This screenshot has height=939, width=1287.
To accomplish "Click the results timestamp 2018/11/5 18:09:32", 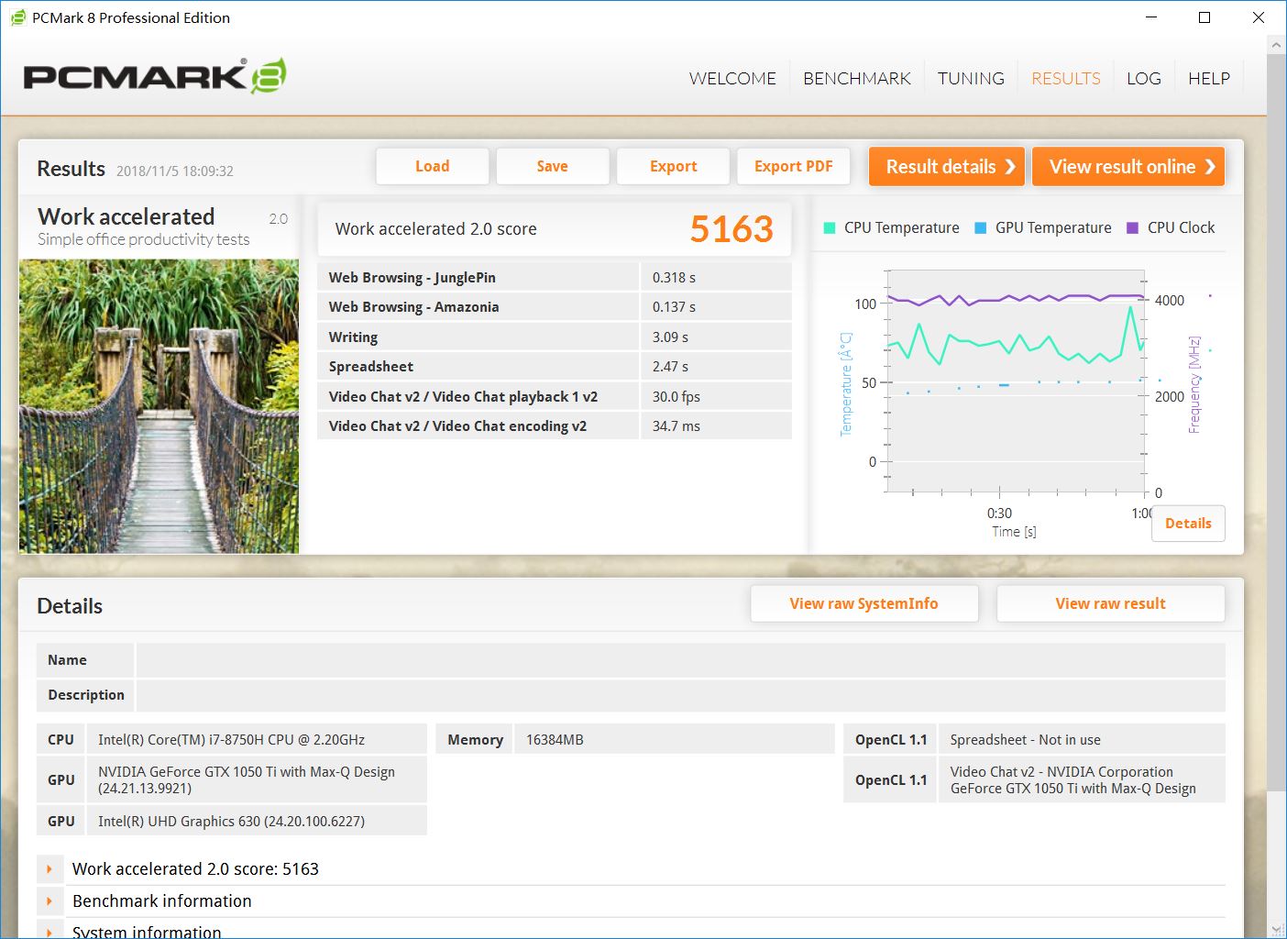I will coord(175,171).
